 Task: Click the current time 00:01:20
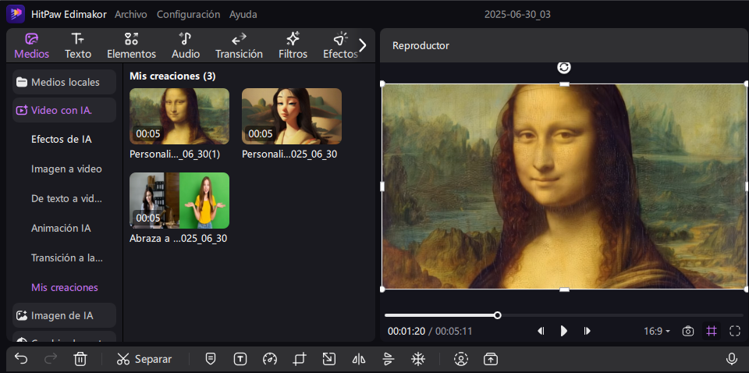(406, 331)
